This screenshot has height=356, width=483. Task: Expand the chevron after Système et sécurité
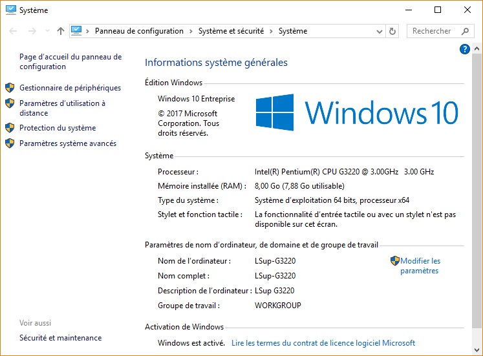point(272,31)
